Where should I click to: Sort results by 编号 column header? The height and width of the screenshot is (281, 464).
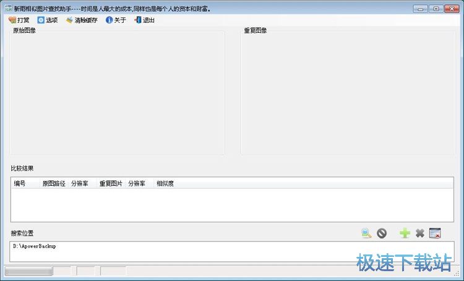(25, 183)
